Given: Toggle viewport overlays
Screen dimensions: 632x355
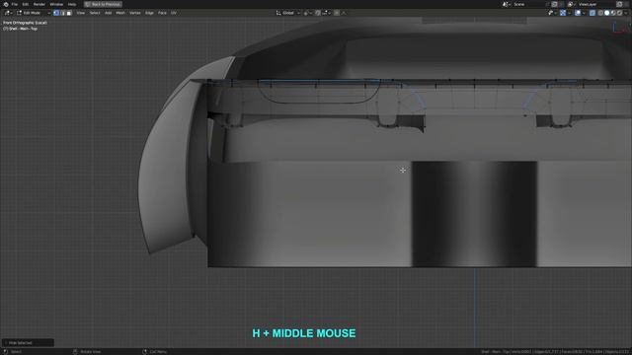Looking at the screenshot, I should (578, 13).
